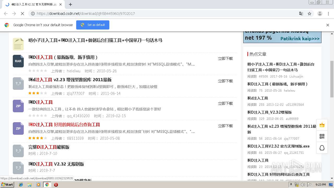The image size is (334, 188).
Task: Click heading 热点文章 in sidebar
Action: 258,54
